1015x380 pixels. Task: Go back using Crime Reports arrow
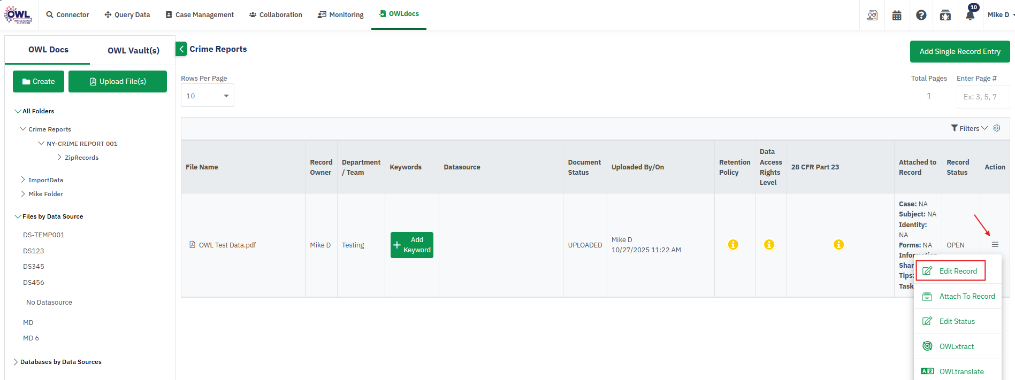pos(181,49)
